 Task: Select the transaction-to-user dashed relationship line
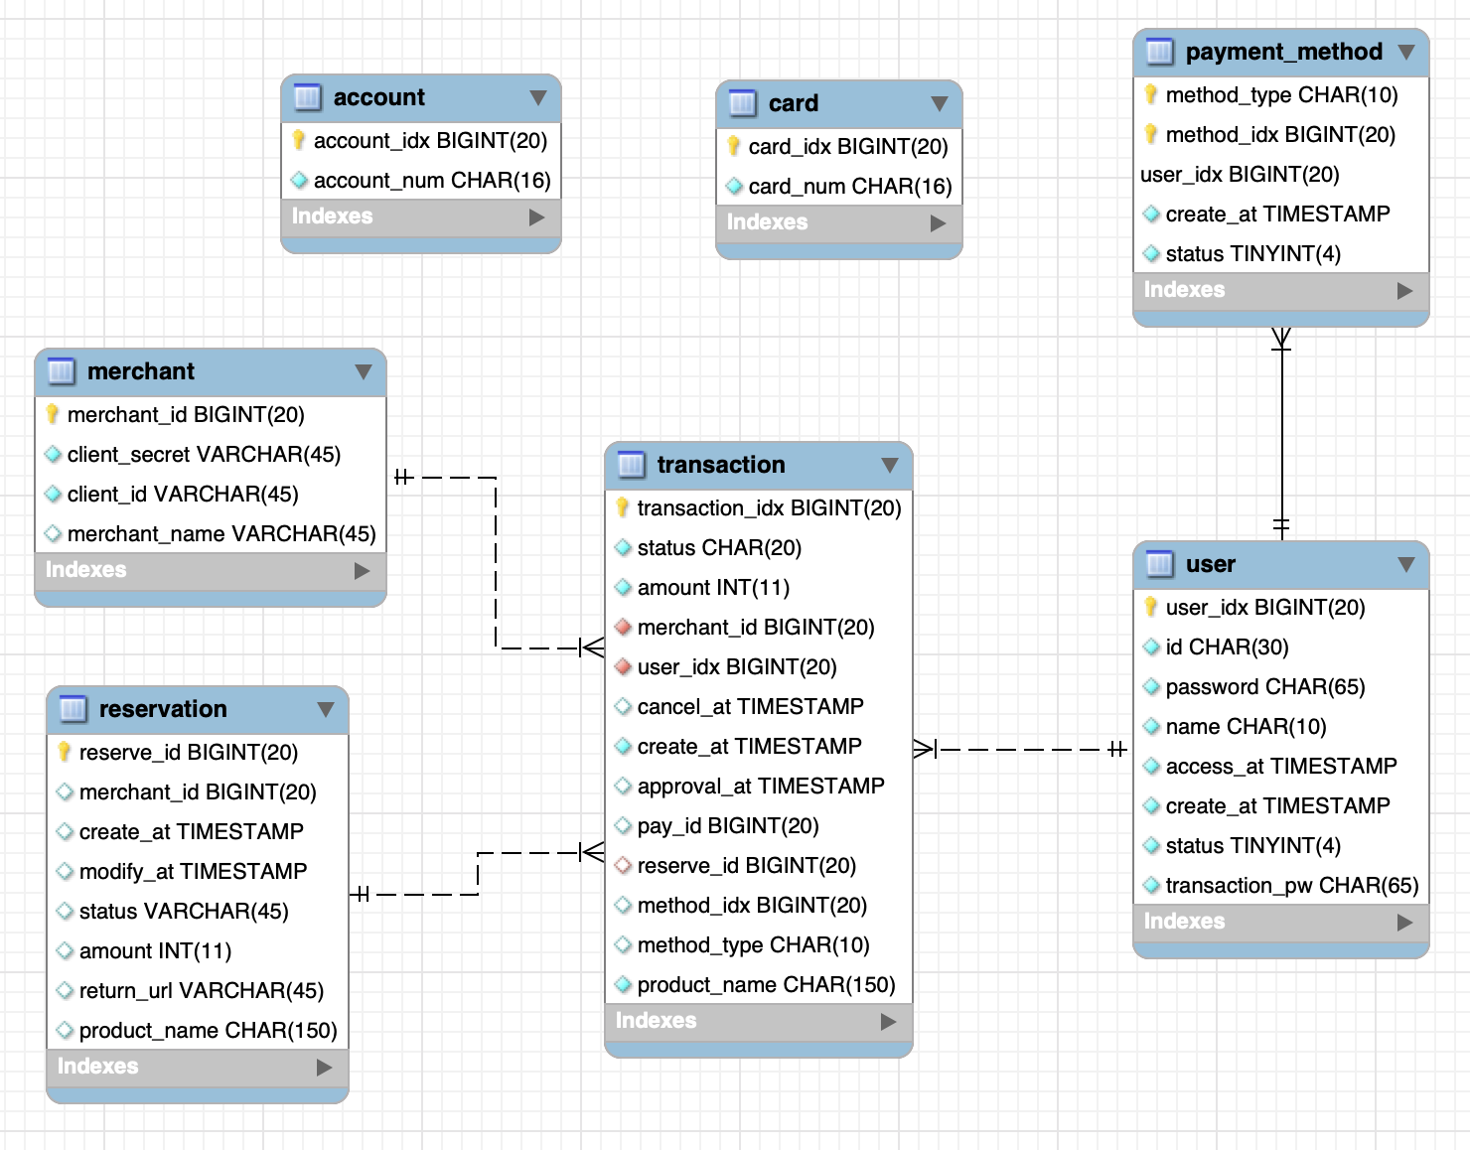coord(1023,749)
